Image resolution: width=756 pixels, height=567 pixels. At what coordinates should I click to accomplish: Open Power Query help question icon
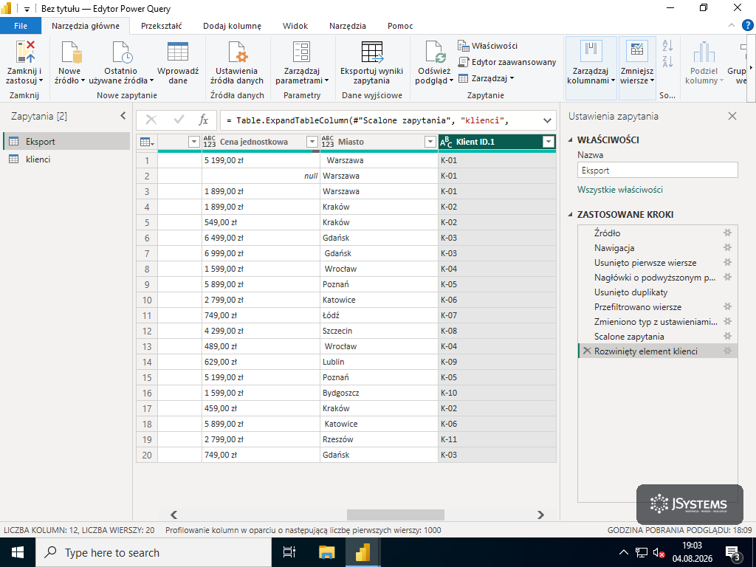747,26
